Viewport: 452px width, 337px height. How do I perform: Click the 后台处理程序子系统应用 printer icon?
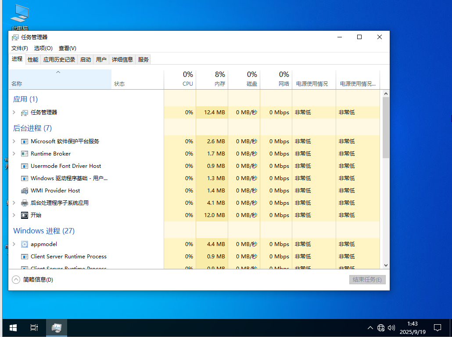(25, 203)
